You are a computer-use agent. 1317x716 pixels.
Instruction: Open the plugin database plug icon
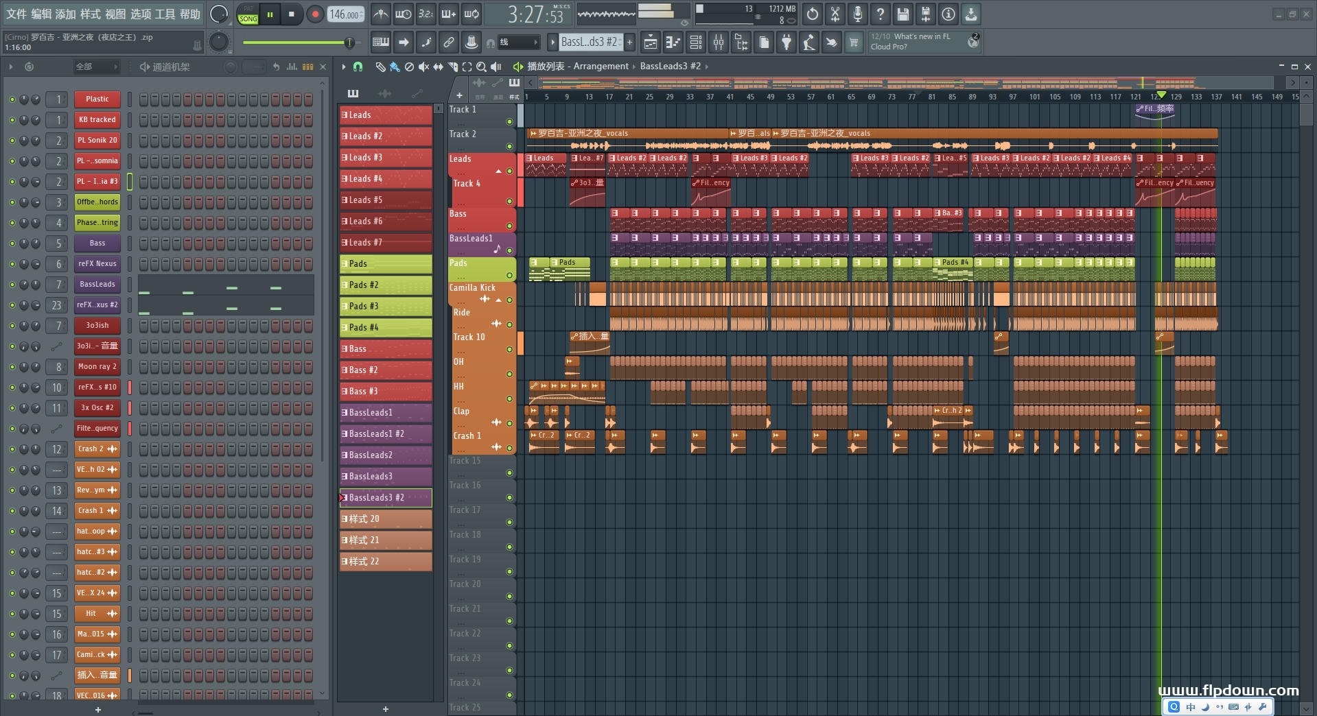[x=786, y=43]
